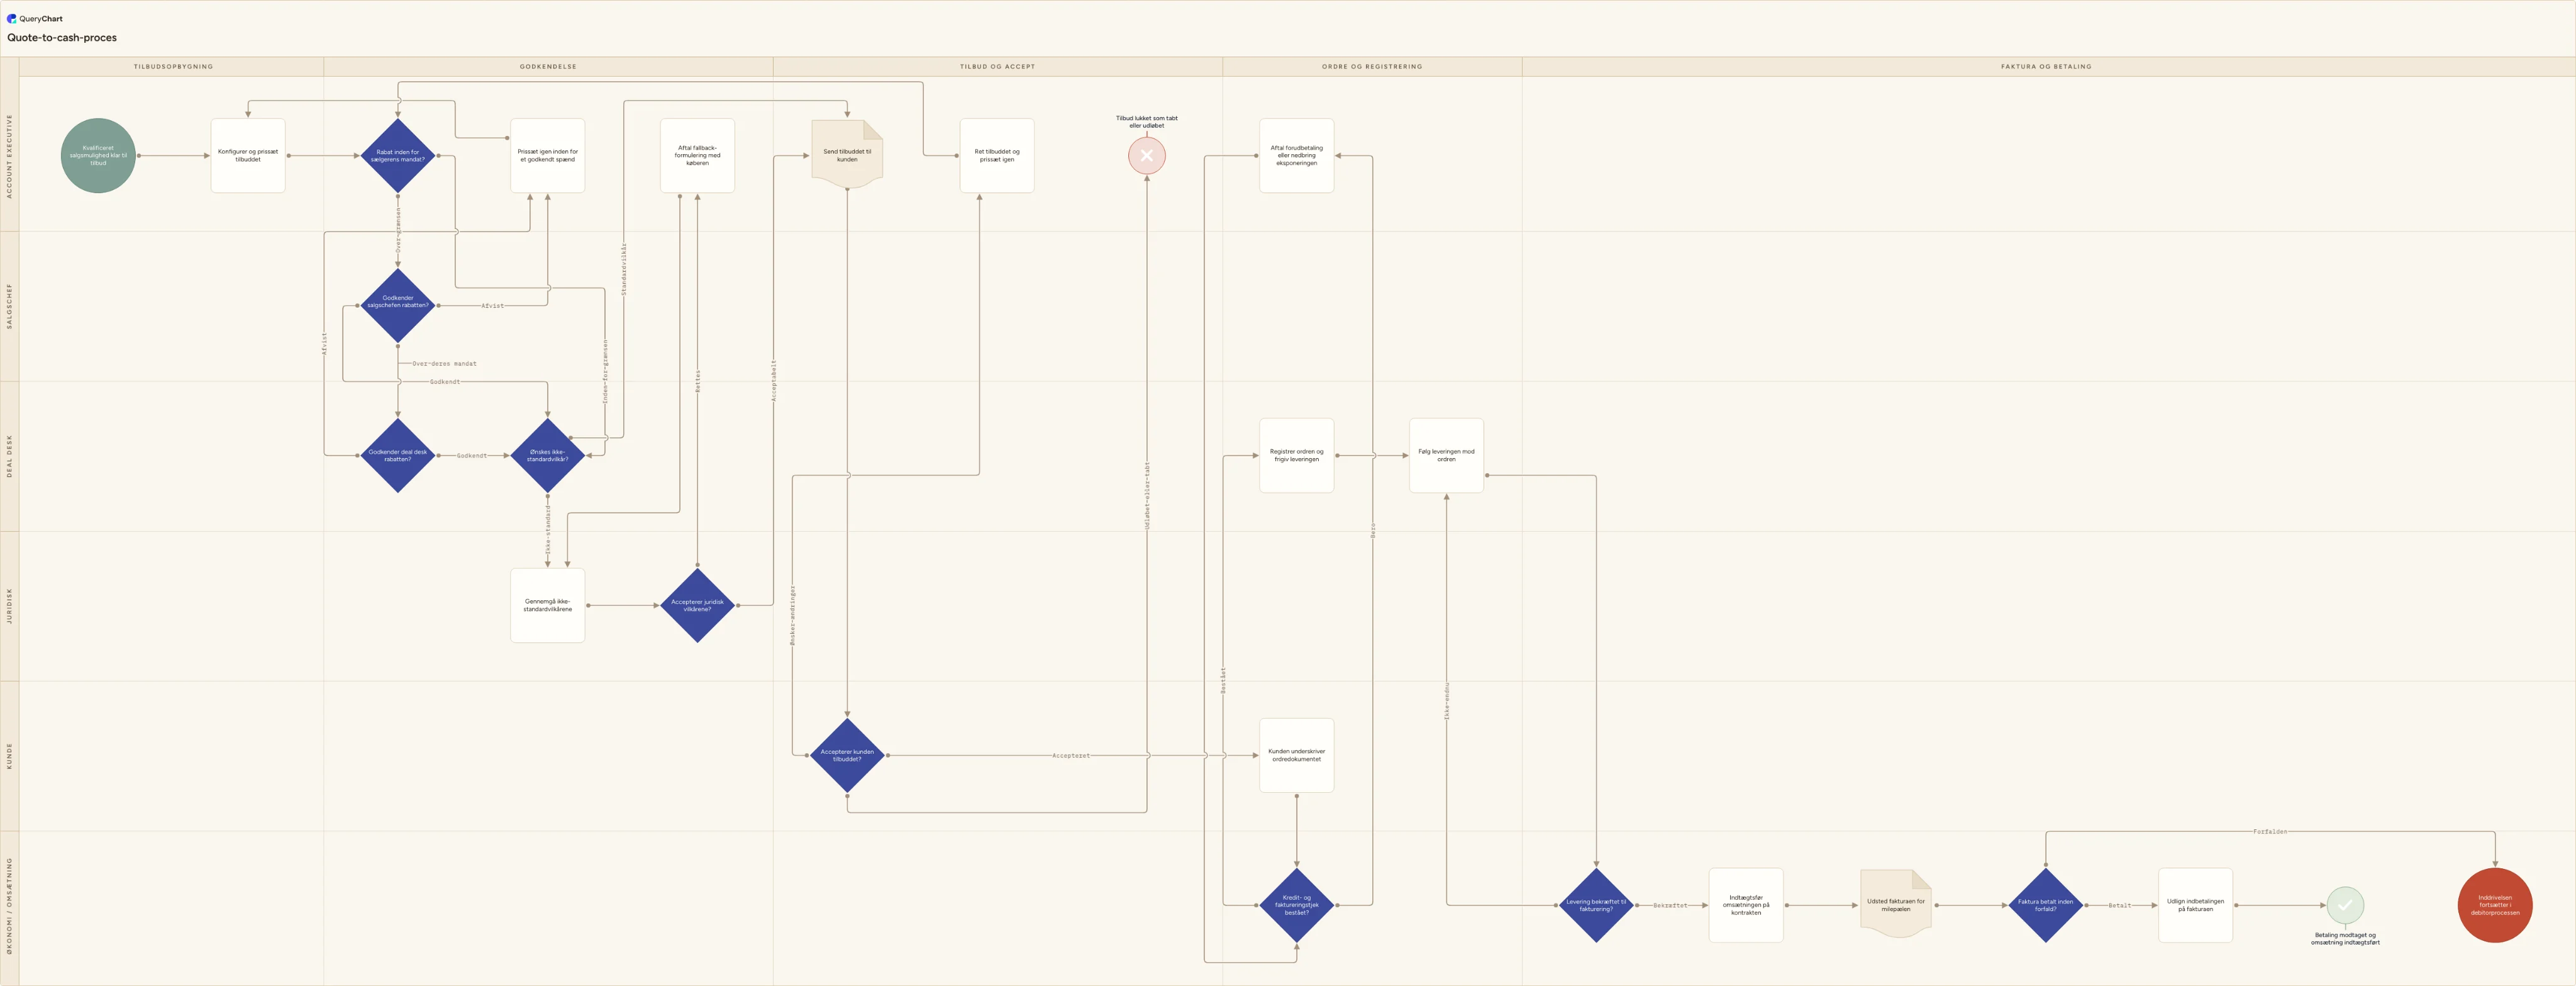Select the 'Ret tilbuddet og prissæt igen' box

[997, 155]
